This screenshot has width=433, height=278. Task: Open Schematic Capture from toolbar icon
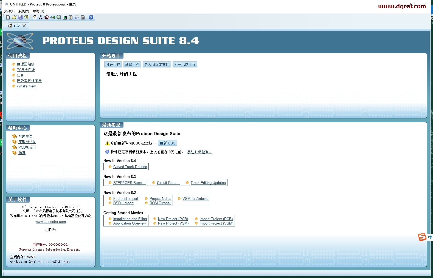point(41,17)
